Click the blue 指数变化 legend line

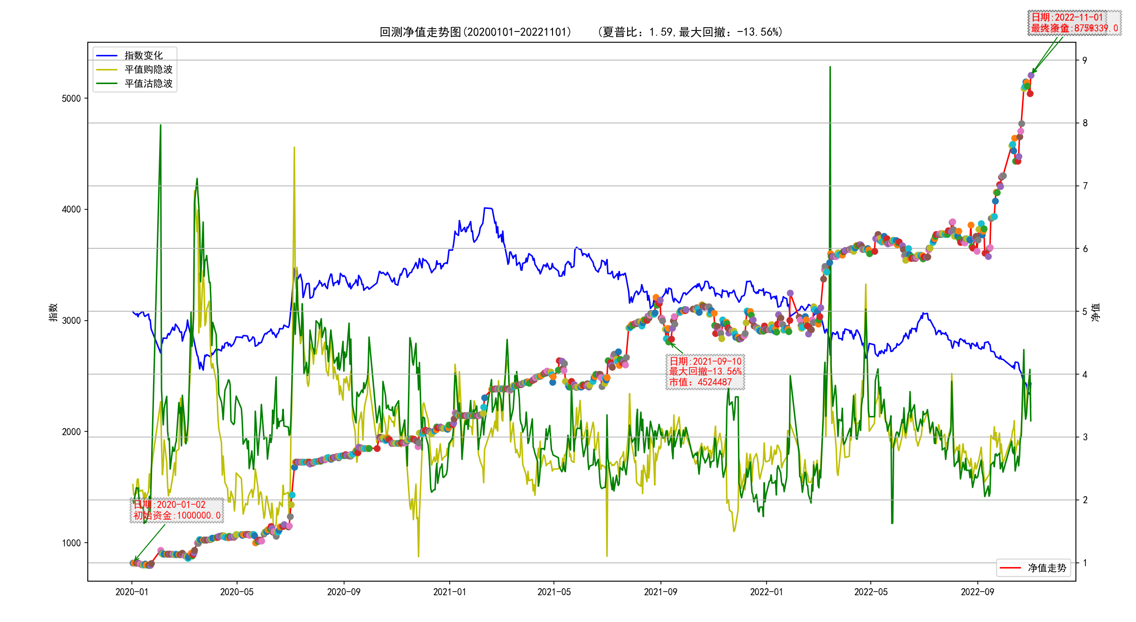click(x=107, y=56)
